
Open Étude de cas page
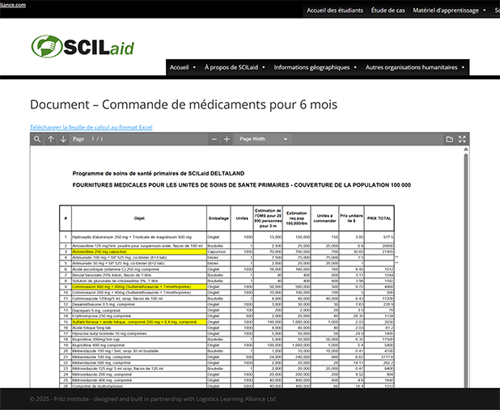pyautogui.click(x=388, y=11)
